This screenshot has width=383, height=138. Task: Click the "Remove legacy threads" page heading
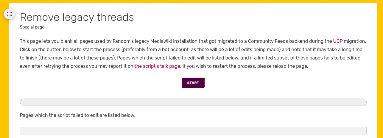(77, 18)
